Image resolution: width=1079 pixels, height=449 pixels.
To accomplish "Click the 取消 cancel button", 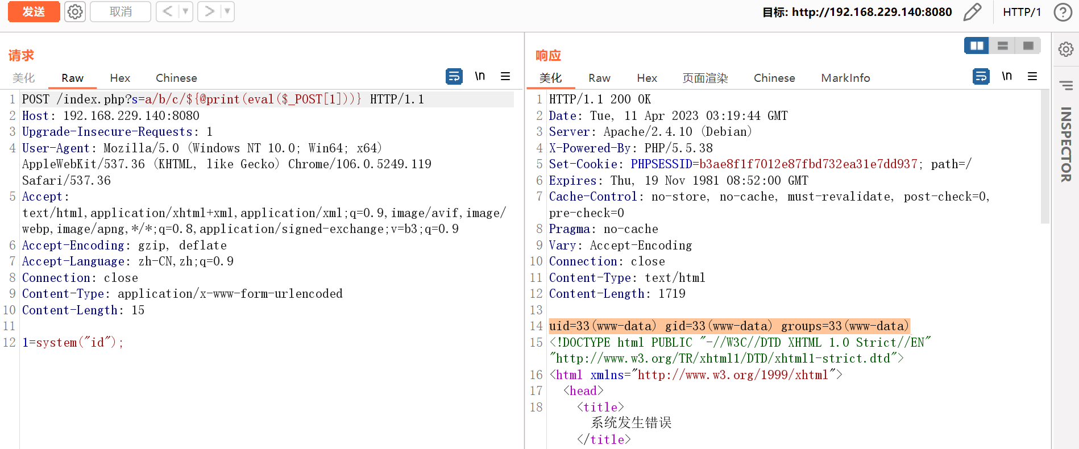I will 121,11.
